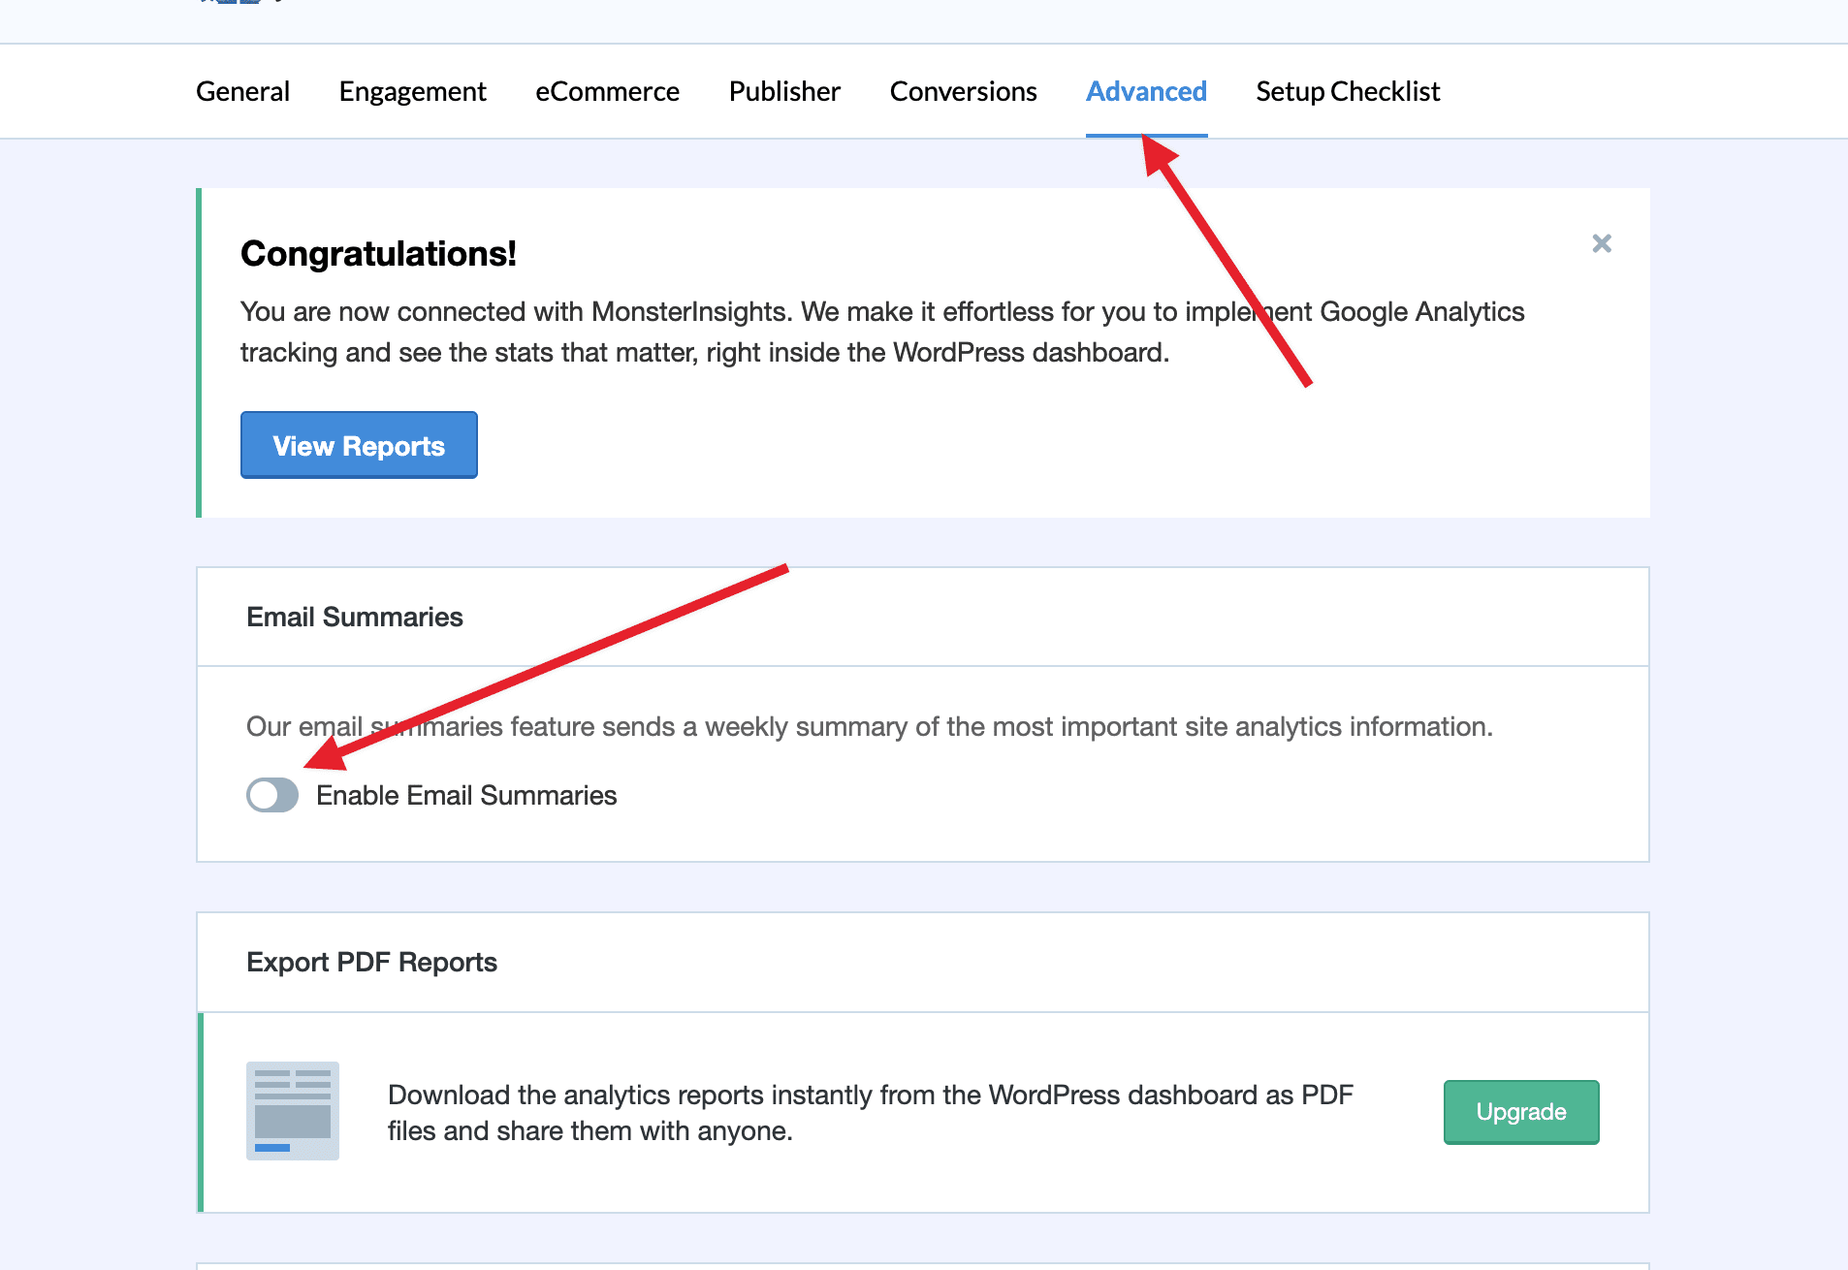1848x1270 pixels.
Task: Click the View Reports button
Action: [x=359, y=445]
